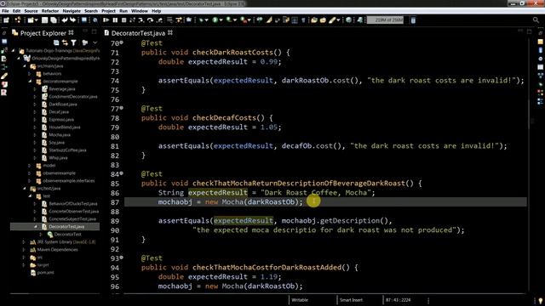The width and height of the screenshot is (545, 306).
Task: Click Collapse All icon in Project Explorer
Action: [56, 42]
